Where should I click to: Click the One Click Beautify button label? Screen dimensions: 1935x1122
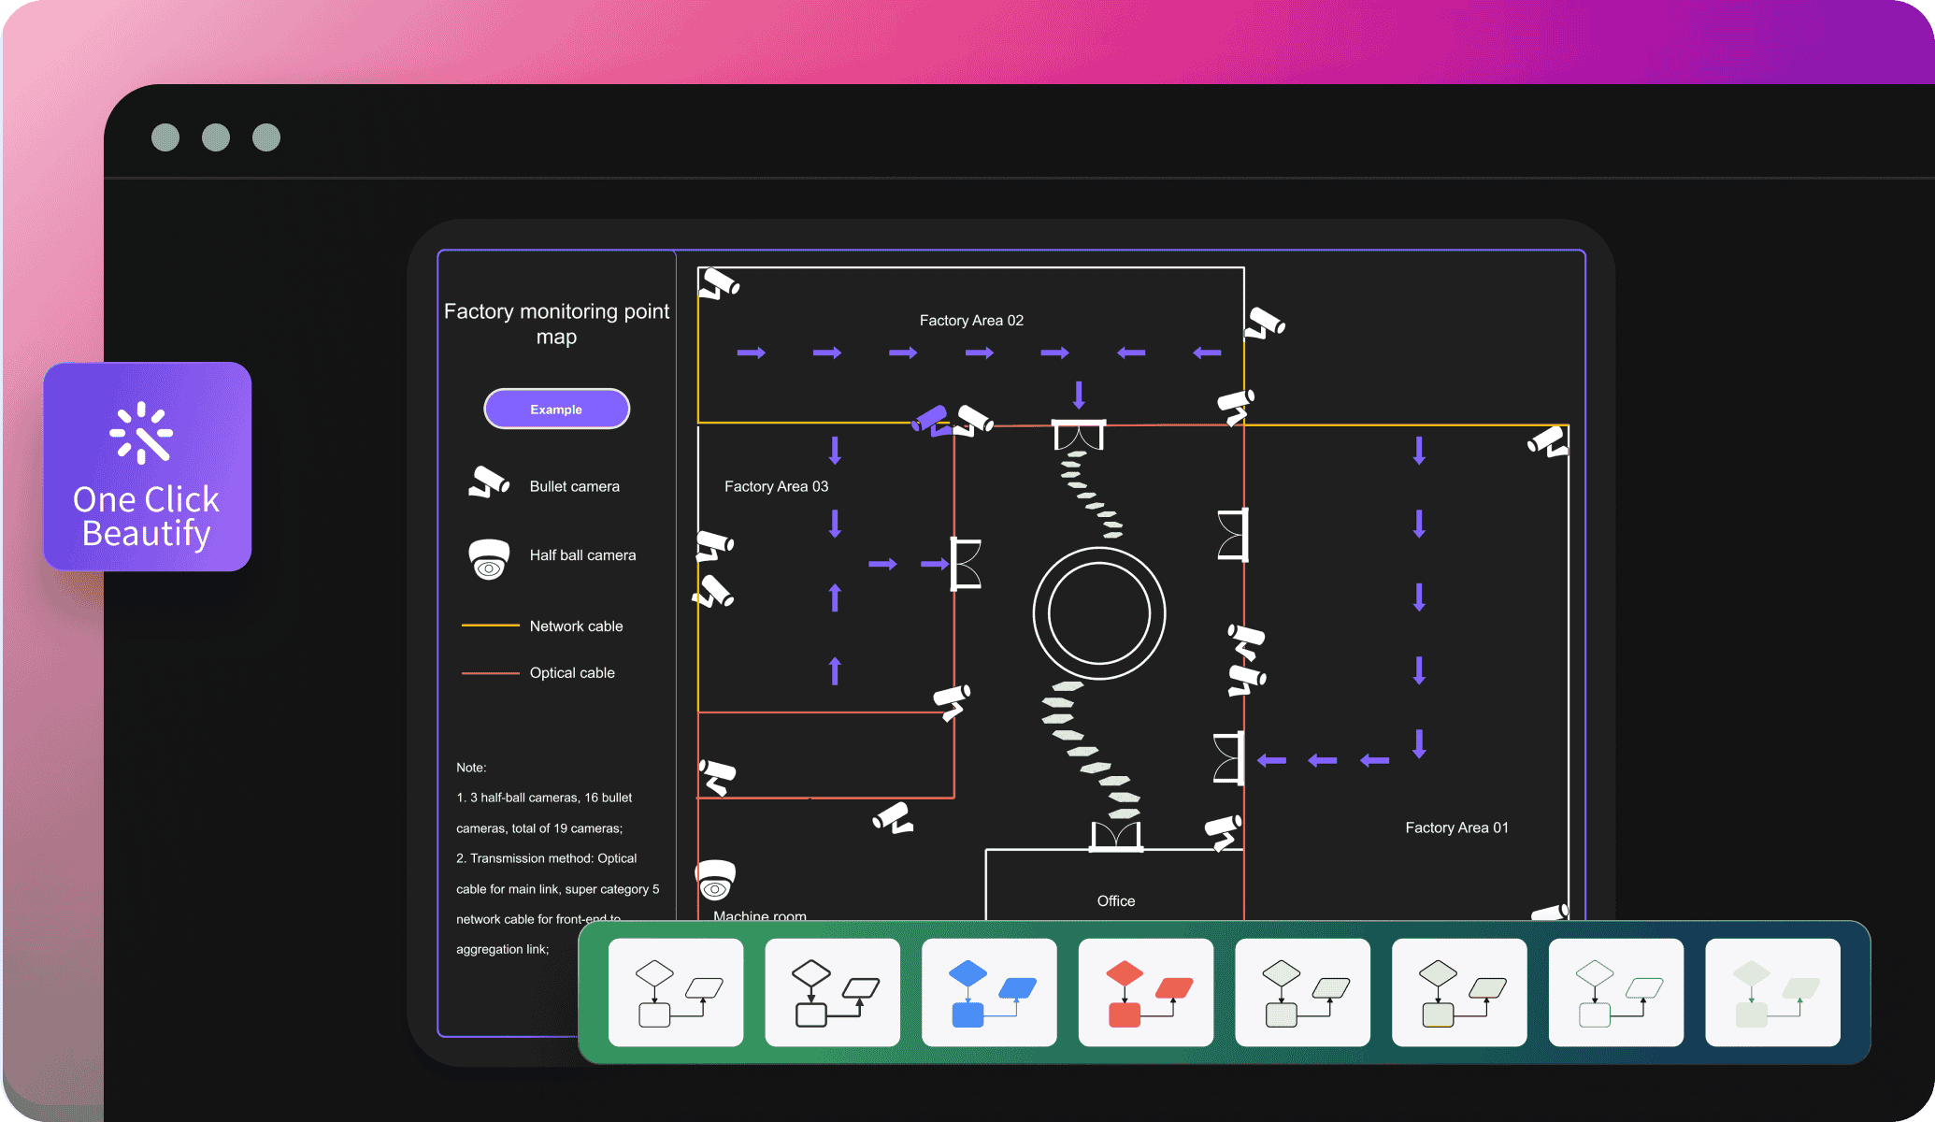[x=146, y=516]
